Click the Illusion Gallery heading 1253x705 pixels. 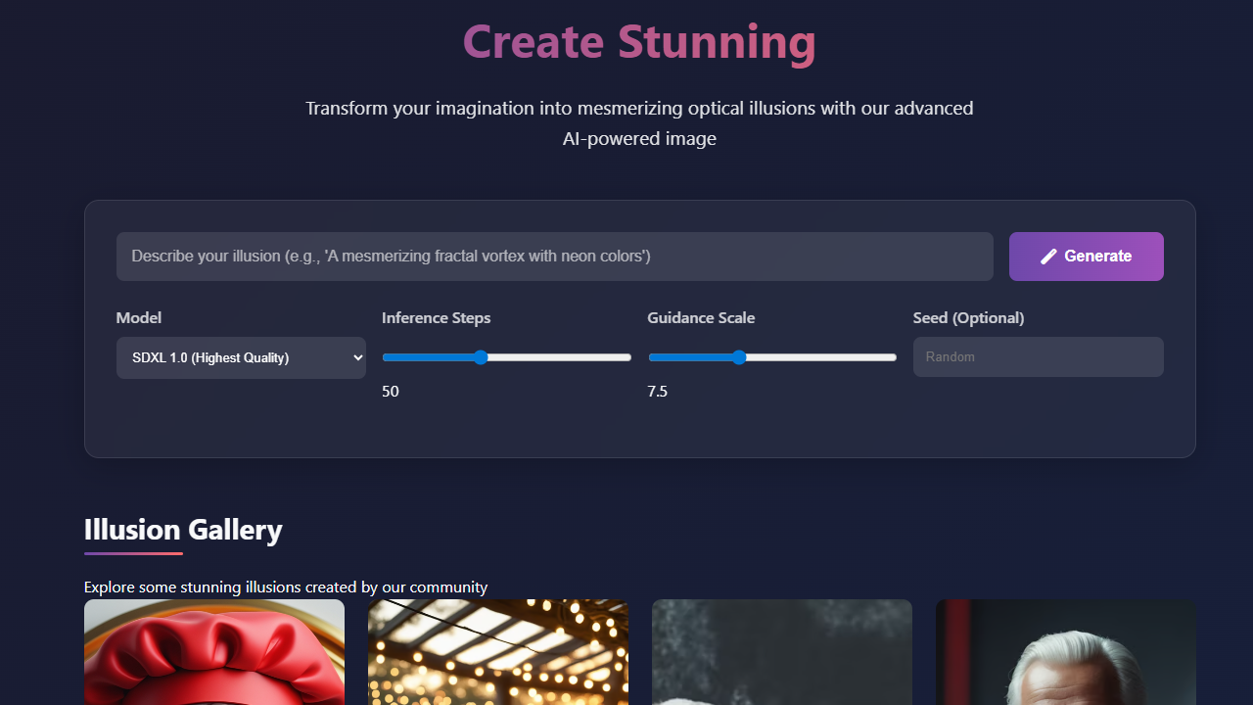[183, 530]
